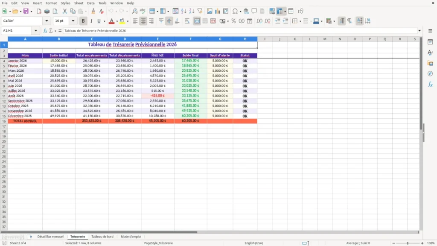Open sidebar Styles panel icon
This screenshot has width=437, height=246.
click(430, 53)
